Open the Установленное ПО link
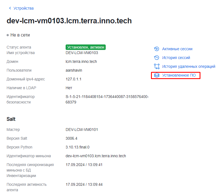The height and width of the screenshot is (194, 218). 179,75
